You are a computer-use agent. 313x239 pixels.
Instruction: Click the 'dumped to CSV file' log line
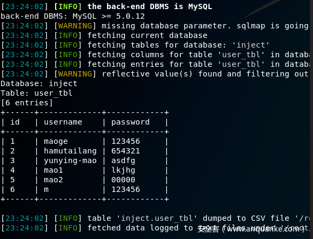155,218
